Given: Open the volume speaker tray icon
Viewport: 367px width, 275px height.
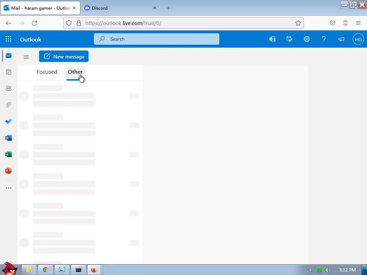Looking at the screenshot, I should 328,270.
